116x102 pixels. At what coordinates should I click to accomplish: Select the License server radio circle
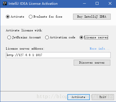[x=81, y=38]
